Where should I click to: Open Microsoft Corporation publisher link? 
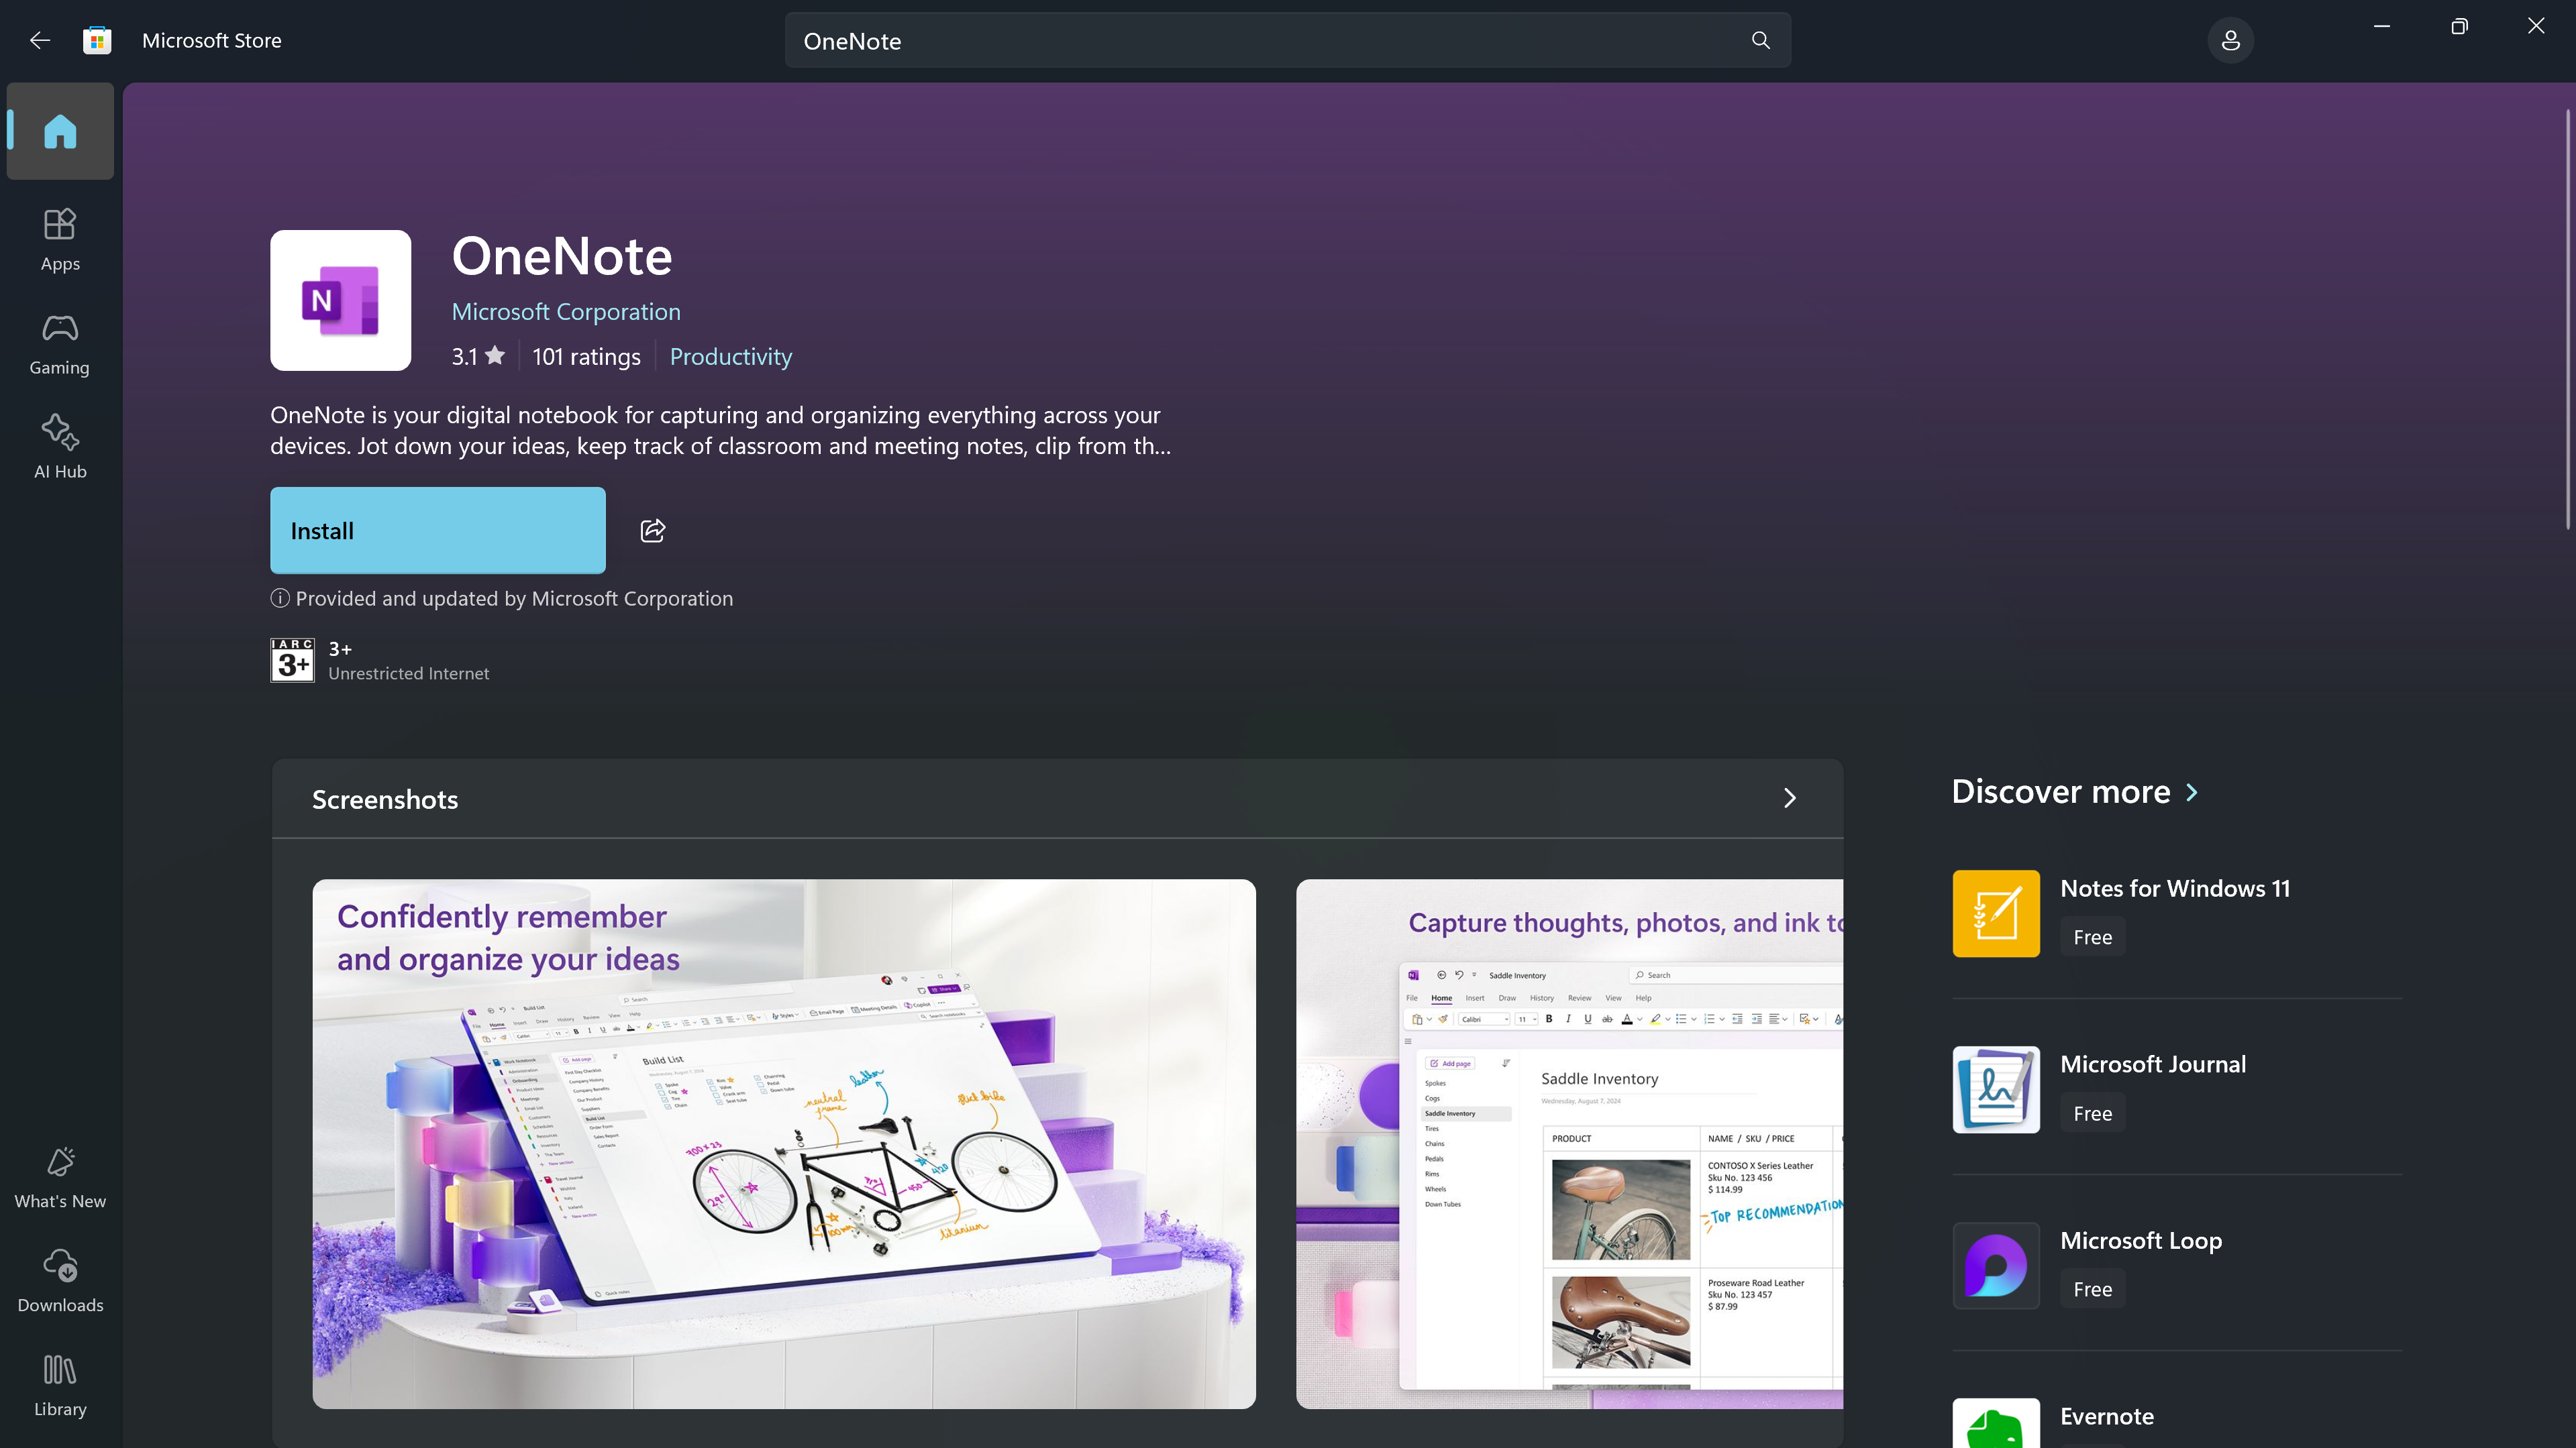click(566, 312)
